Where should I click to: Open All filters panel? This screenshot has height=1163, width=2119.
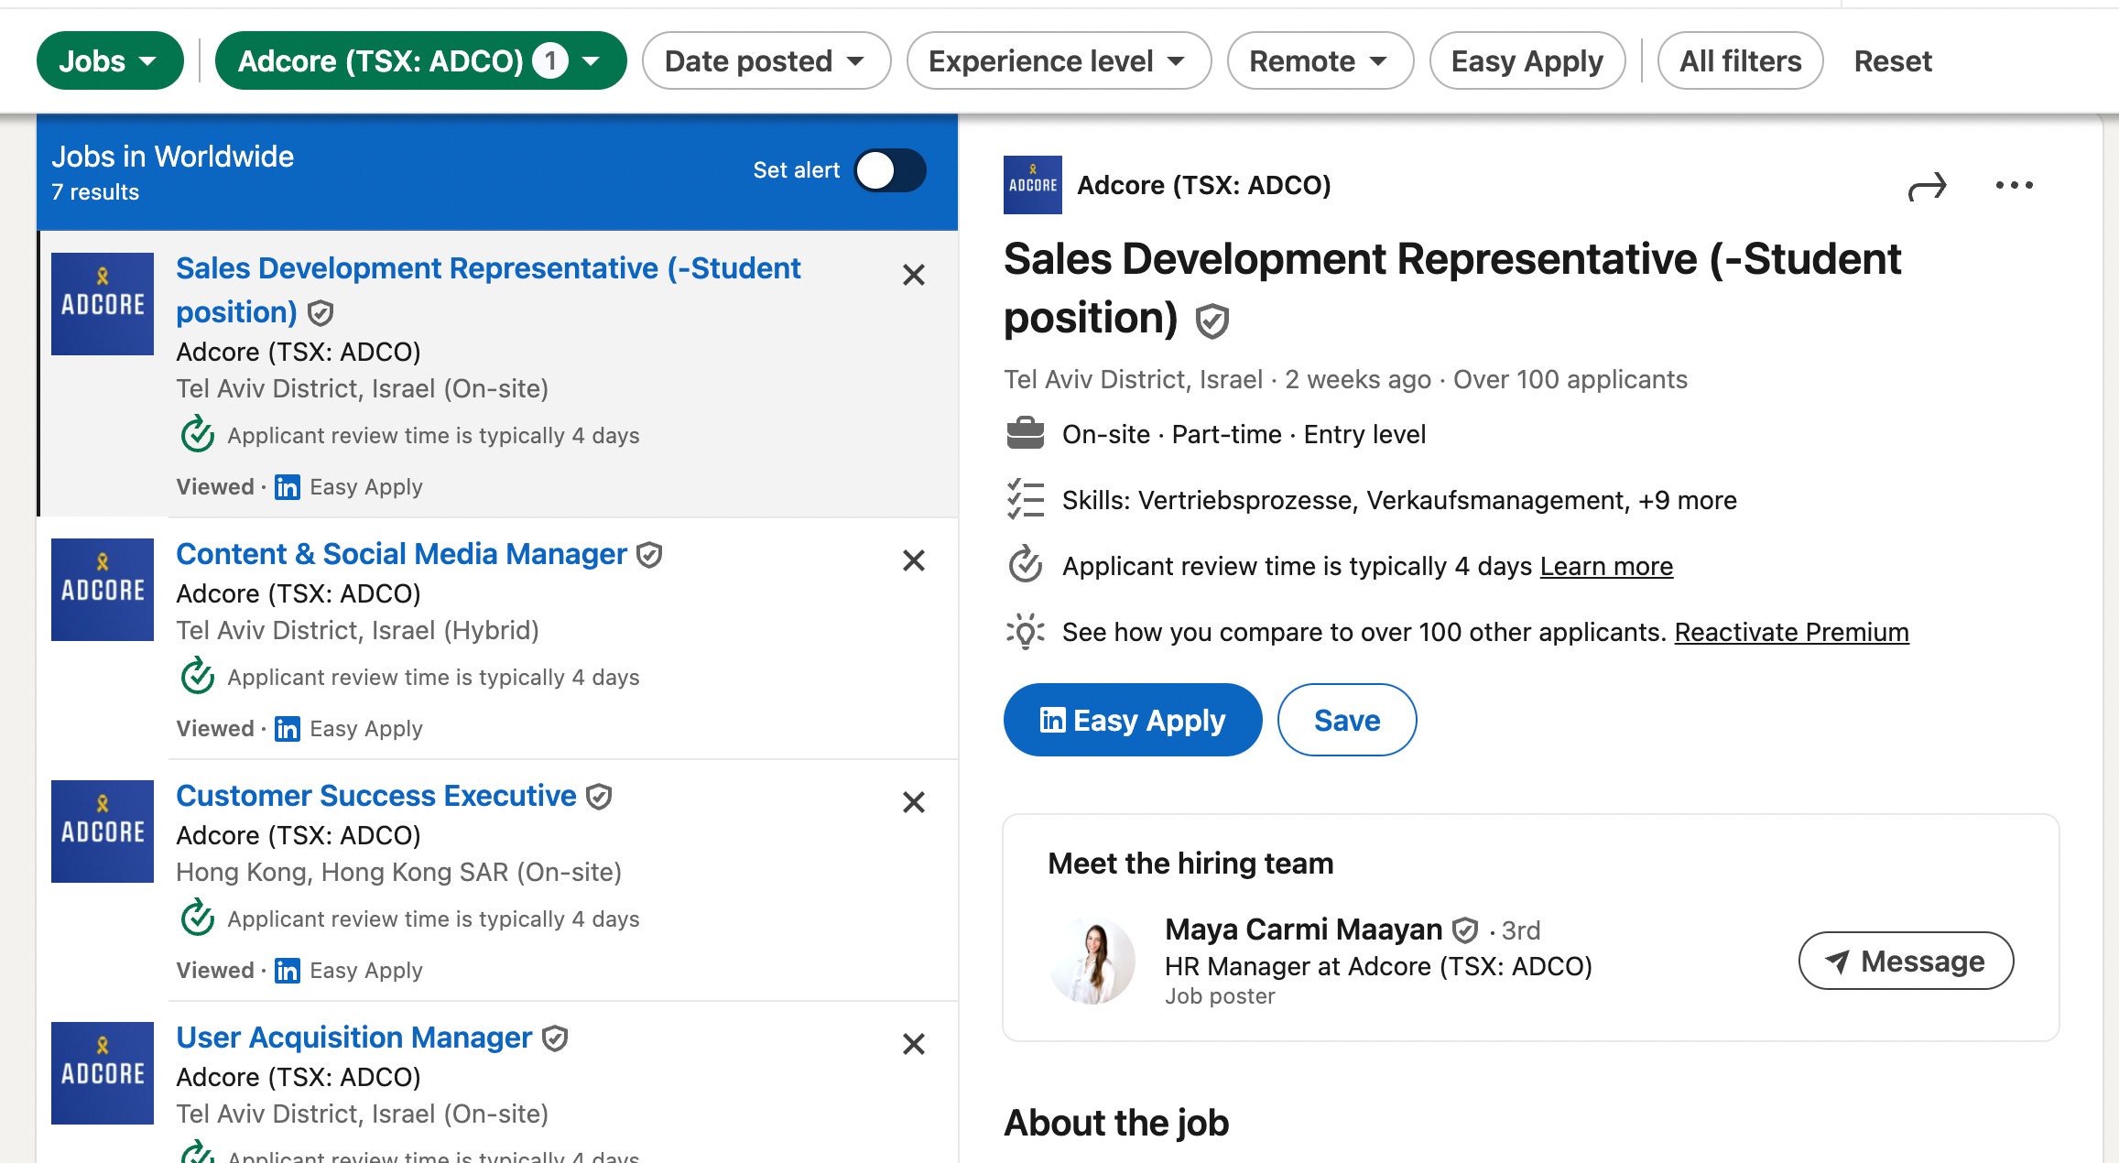click(x=1740, y=60)
